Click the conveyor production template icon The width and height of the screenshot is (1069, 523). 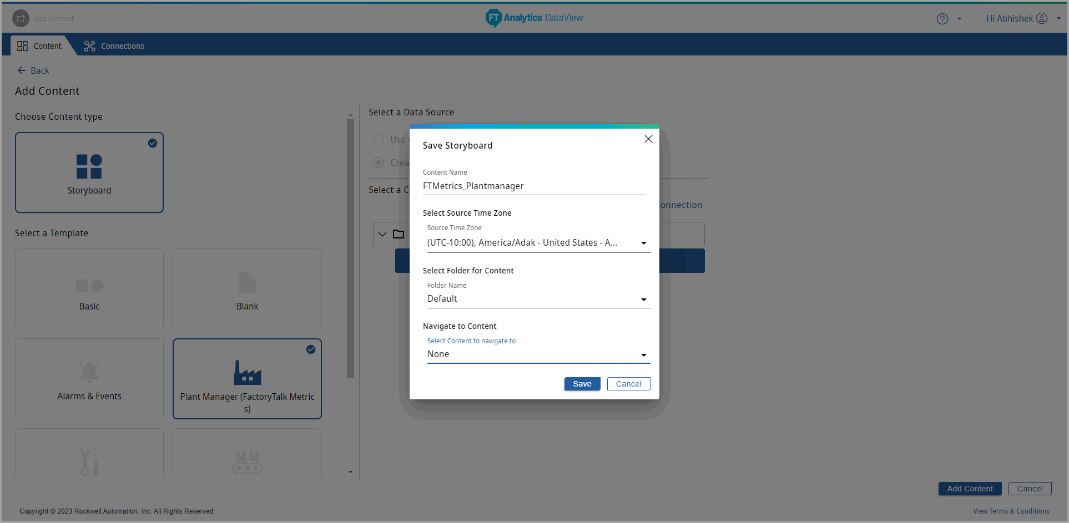pyautogui.click(x=248, y=462)
